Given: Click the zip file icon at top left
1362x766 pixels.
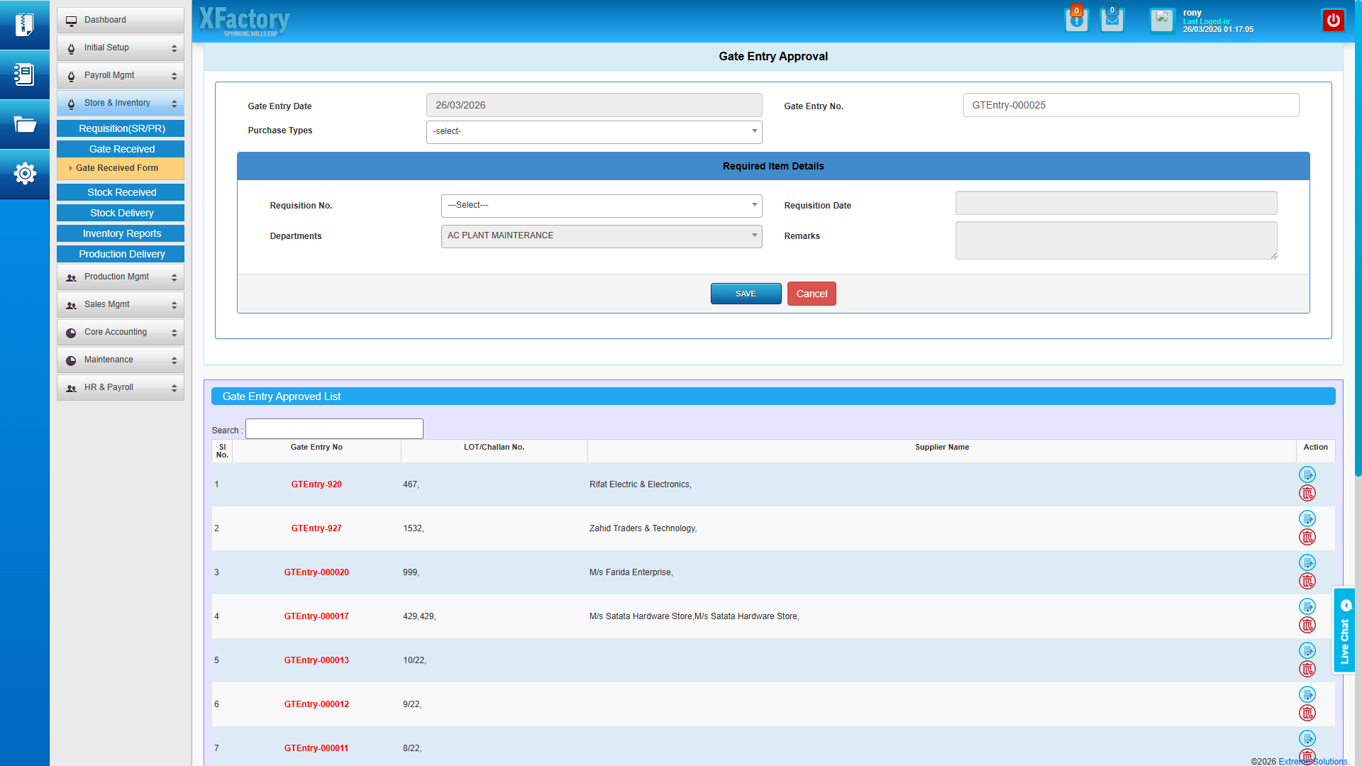Looking at the screenshot, I should pos(25,25).
